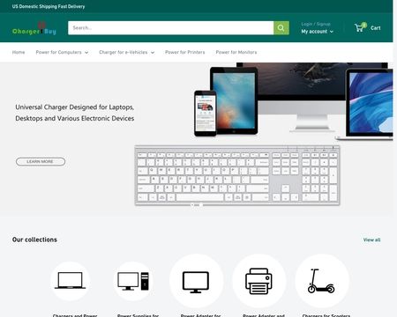Click the green search magnifier button
The height and width of the screenshot is (317, 397).
pos(281,28)
